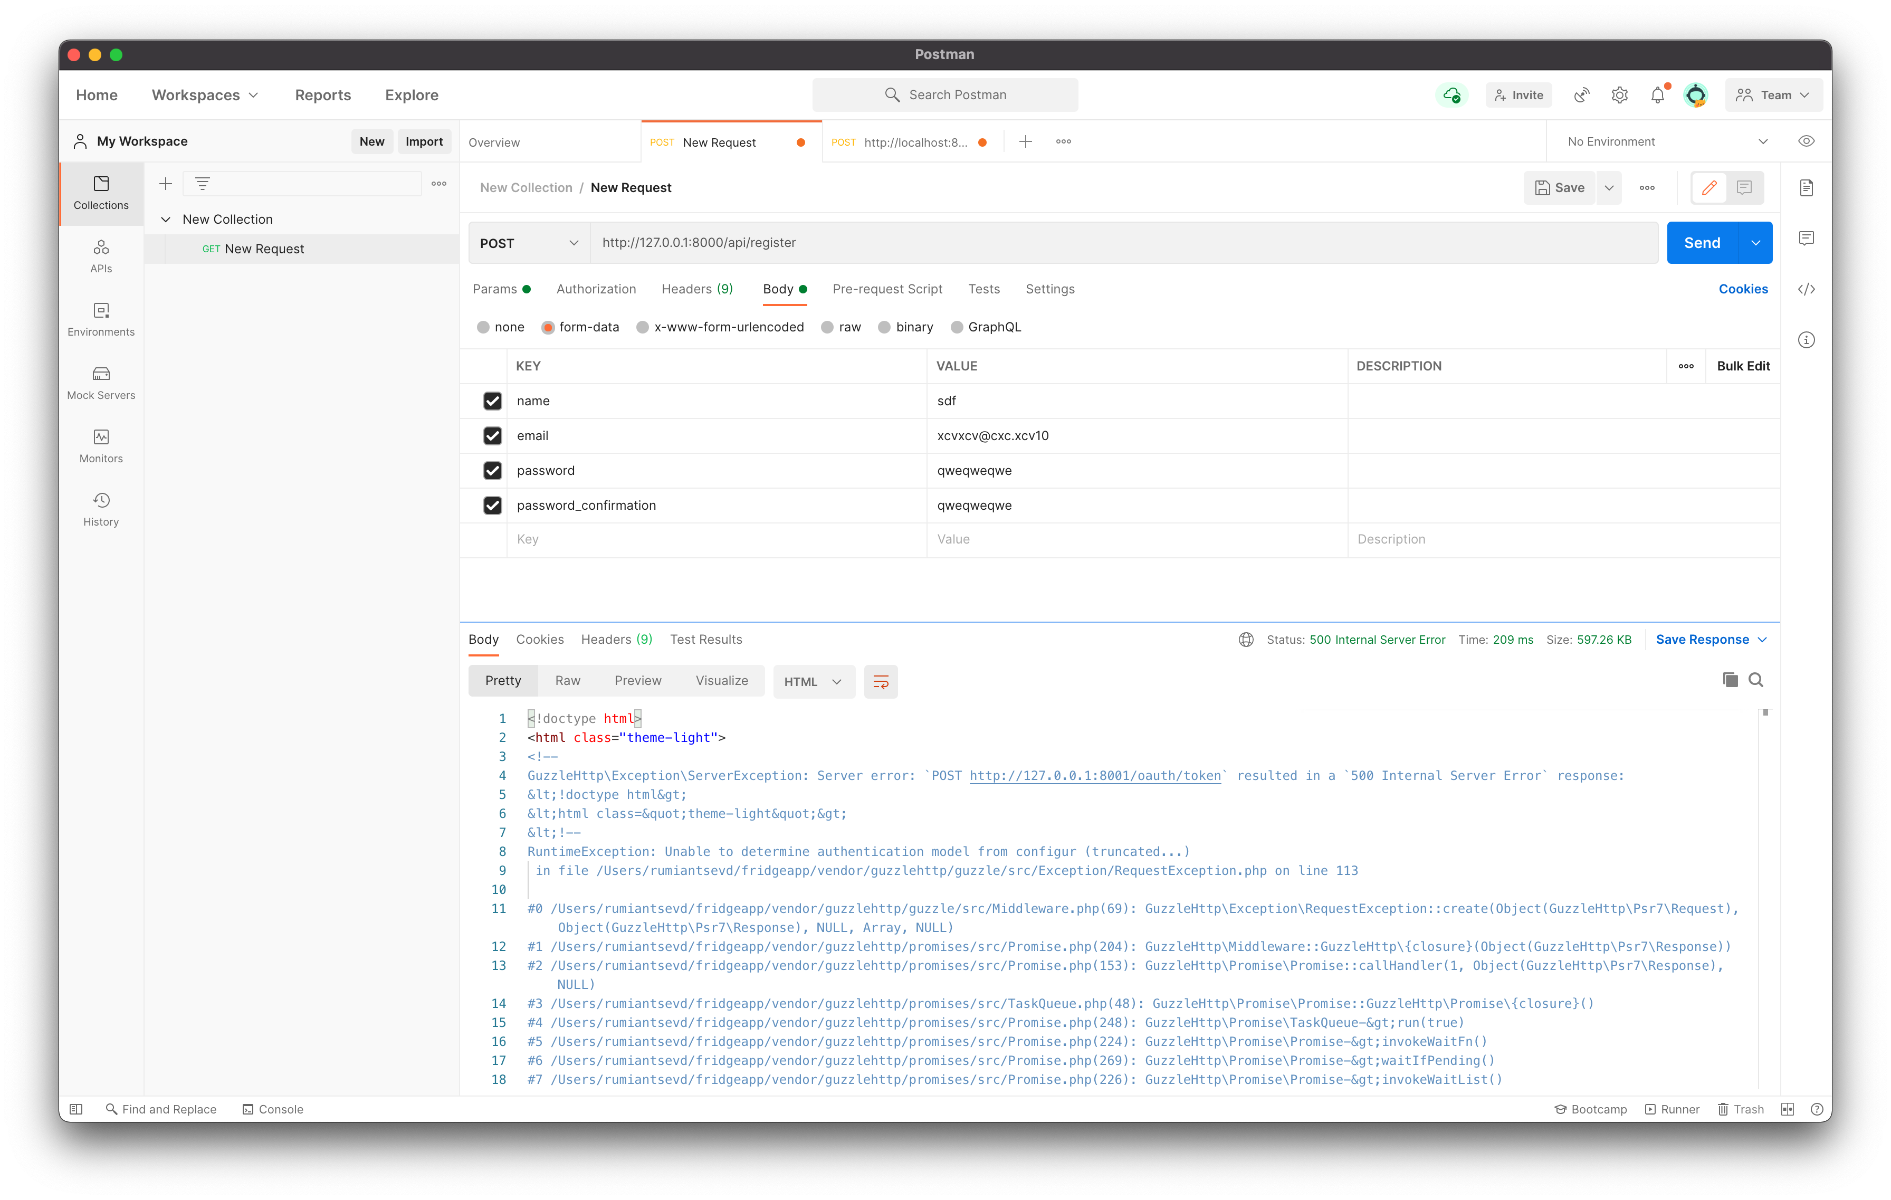Open the Monitors sidebar panel
Viewport: 1891px width, 1200px height.
pyautogui.click(x=101, y=446)
